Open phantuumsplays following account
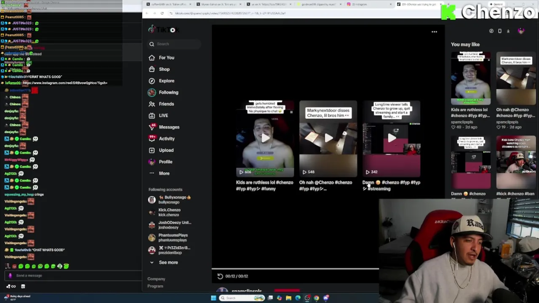This screenshot has height=303, width=539. (x=168, y=237)
